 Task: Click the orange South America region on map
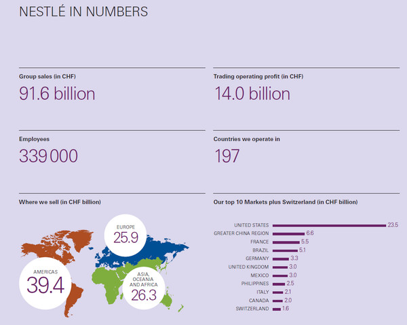tap(73, 299)
